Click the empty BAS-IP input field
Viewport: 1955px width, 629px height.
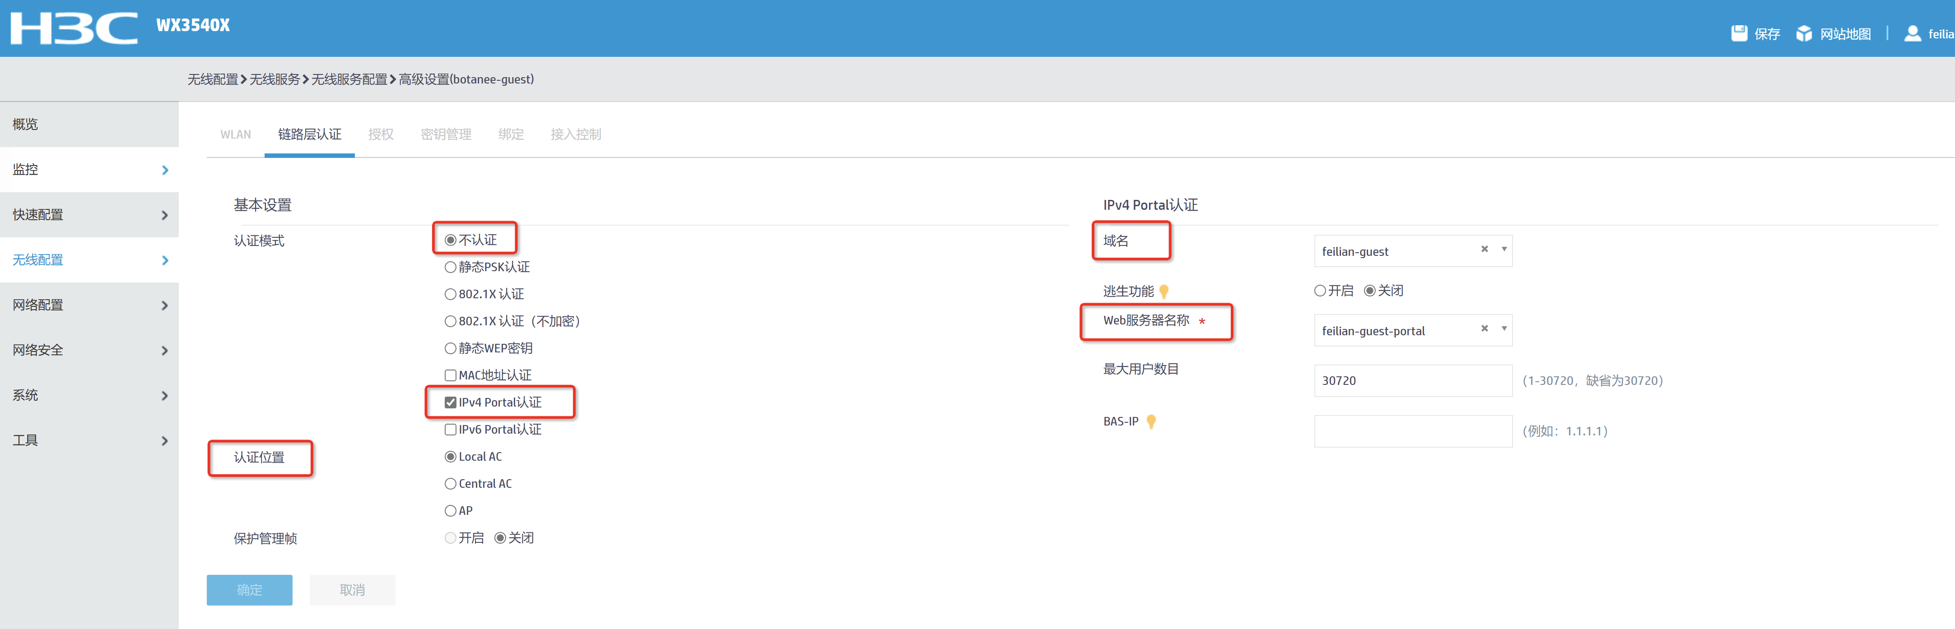coord(1412,432)
